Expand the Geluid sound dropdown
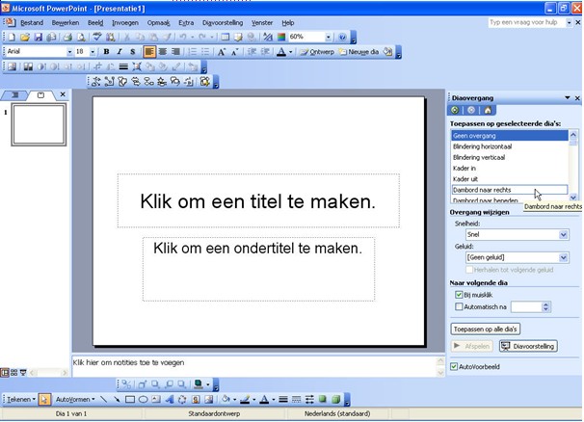The height and width of the screenshot is (422, 584). click(563, 257)
